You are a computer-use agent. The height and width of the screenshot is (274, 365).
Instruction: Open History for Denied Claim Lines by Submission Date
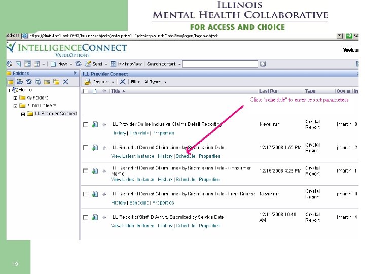pyautogui.click(x=165, y=156)
